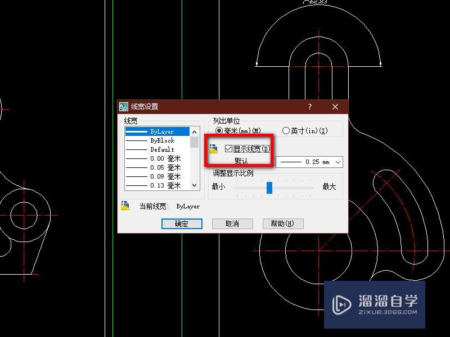The width and height of the screenshot is (450, 337).
Task: Pick the 0.05 毫米 lineweight
Action: coord(157,167)
